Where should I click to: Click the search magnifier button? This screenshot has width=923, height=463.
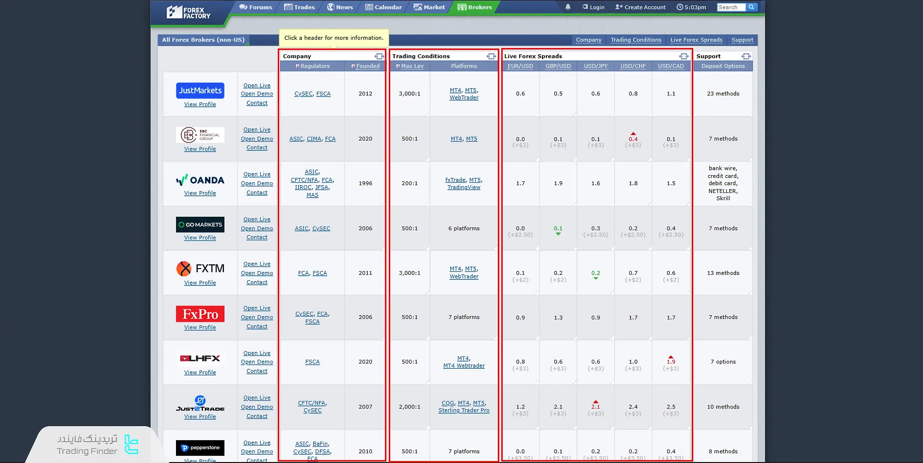pos(751,7)
